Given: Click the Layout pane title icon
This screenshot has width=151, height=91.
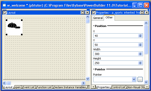Looking at the screenshot, I should pyautogui.click(x=5, y=13).
